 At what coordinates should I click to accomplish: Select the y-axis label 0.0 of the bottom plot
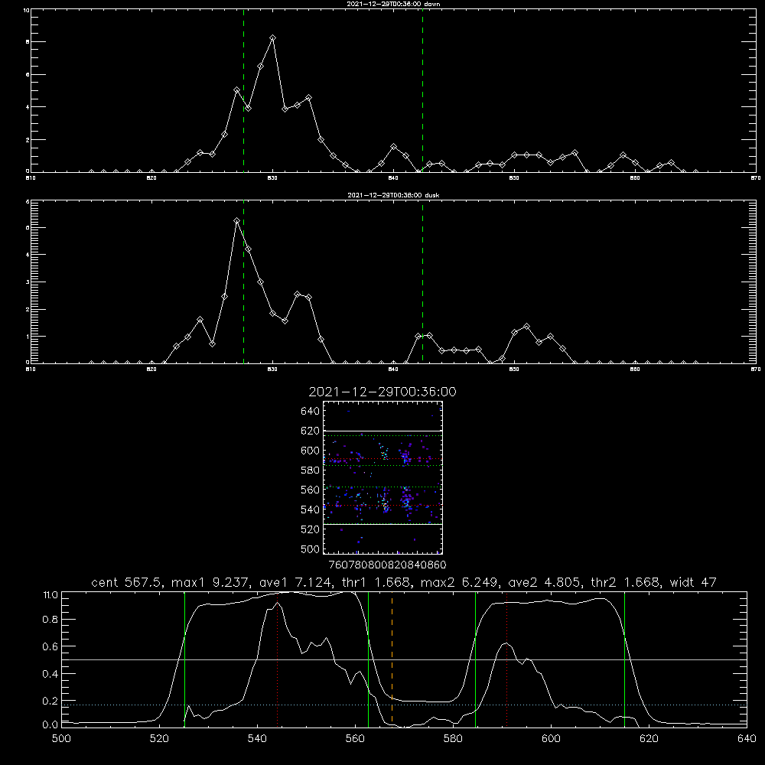click(x=50, y=724)
